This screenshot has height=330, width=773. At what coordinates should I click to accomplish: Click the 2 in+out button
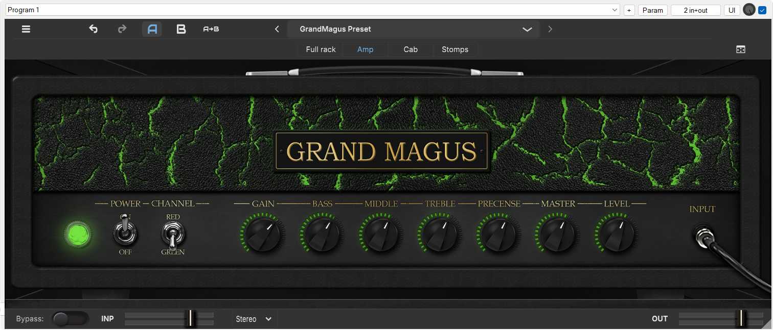pyautogui.click(x=695, y=9)
